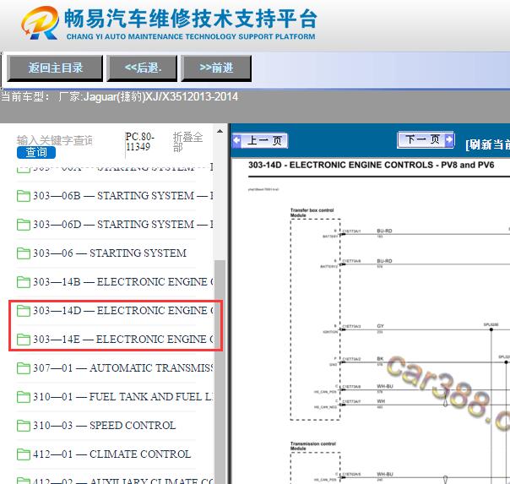The image size is (510, 484).
Task: Click the left arrow icon on 上一页
Action: click(236, 141)
